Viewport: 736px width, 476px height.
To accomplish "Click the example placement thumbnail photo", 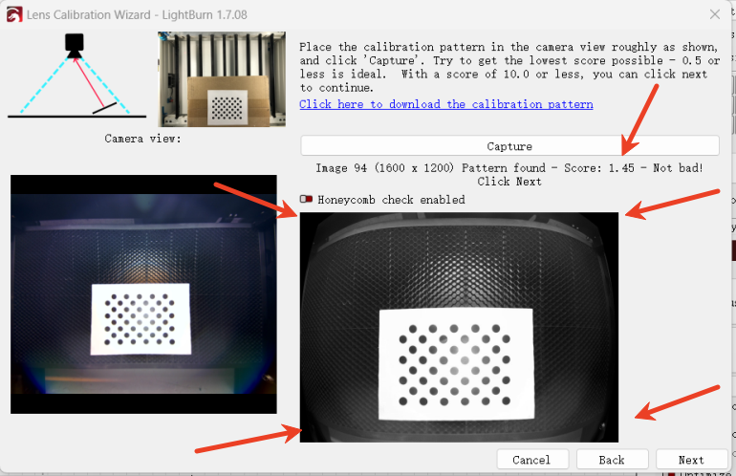I will (222, 79).
